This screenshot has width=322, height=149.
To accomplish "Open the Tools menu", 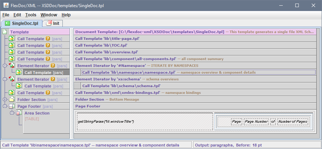I will click(31, 15).
